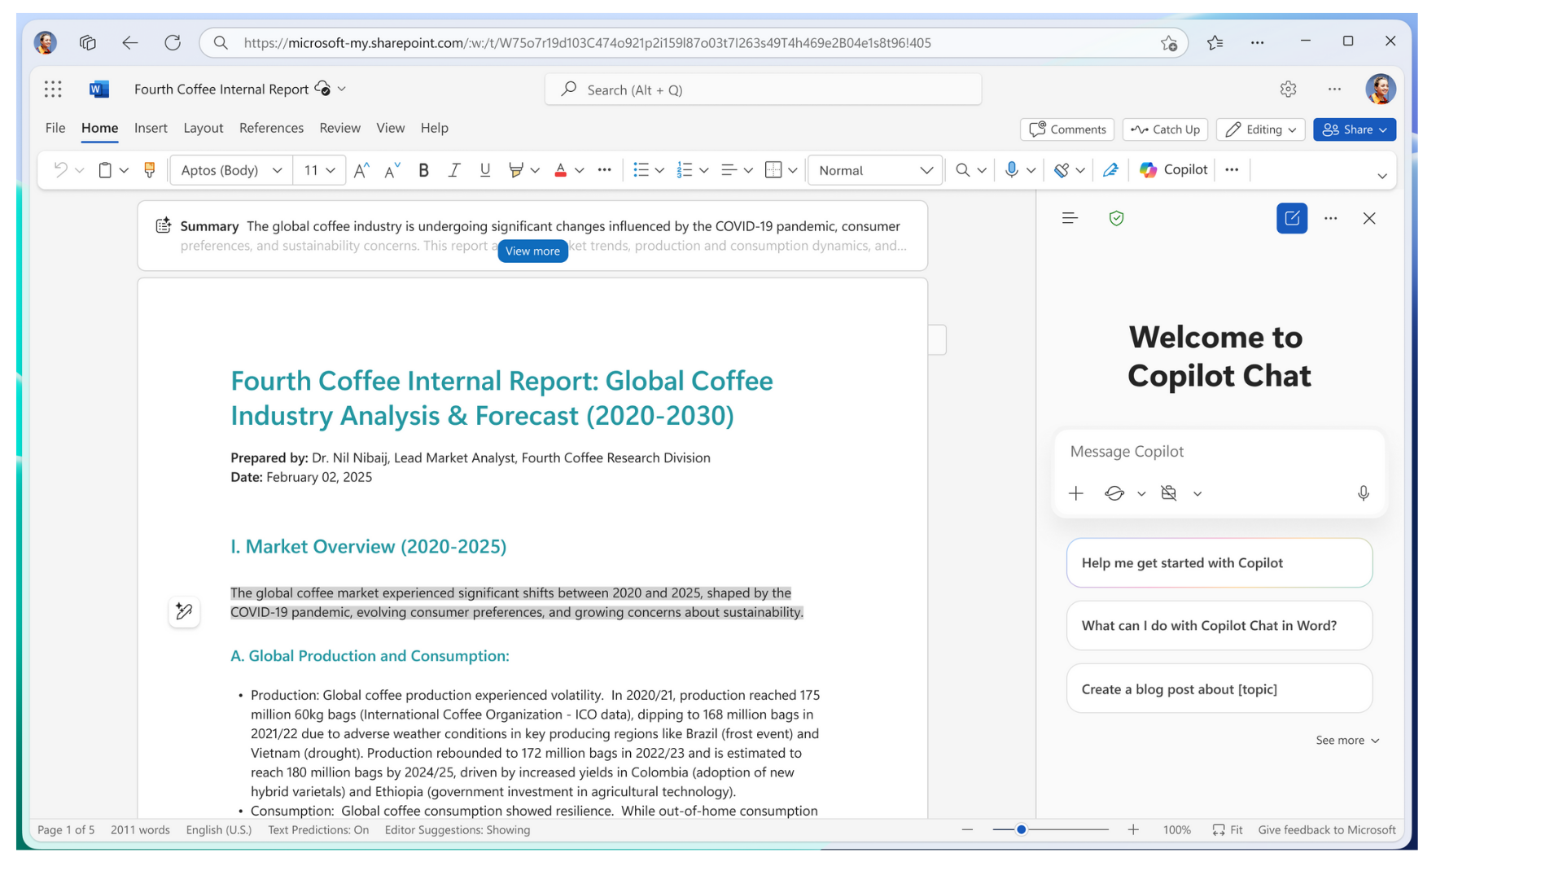Click the Copilot shield protection icon

[1116, 218]
